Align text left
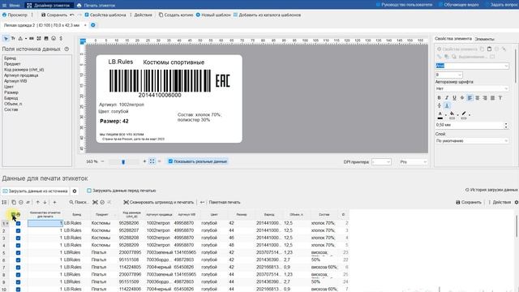This screenshot has height=292, width=519. pos(470,97)
